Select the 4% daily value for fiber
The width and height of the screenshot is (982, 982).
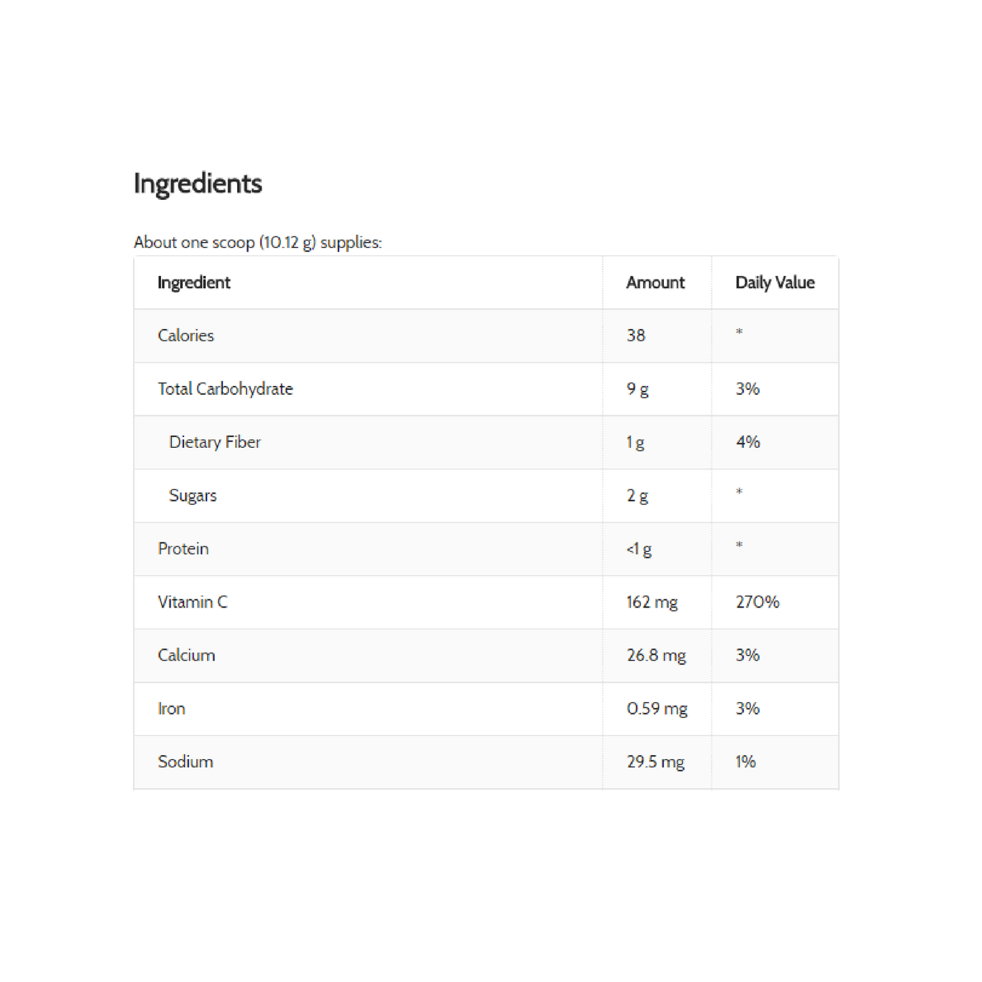click(748, 442)
